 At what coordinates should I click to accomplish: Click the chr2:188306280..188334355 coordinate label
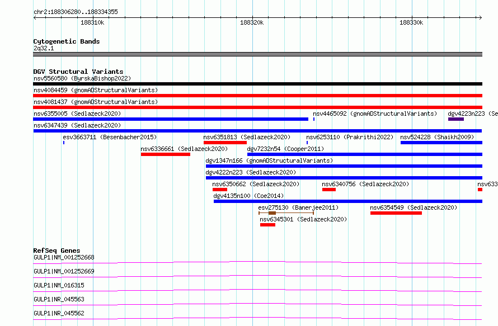[x=76, y=12]
